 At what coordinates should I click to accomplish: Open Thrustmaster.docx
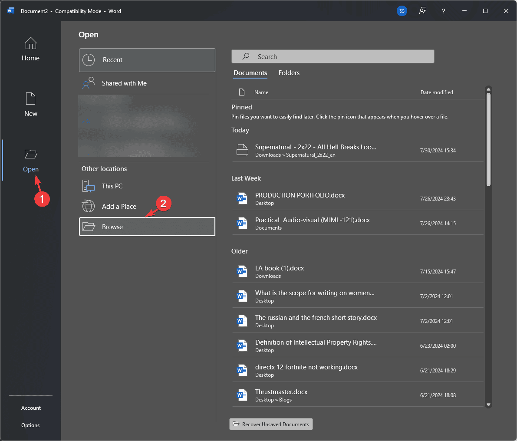pos(358,395)
